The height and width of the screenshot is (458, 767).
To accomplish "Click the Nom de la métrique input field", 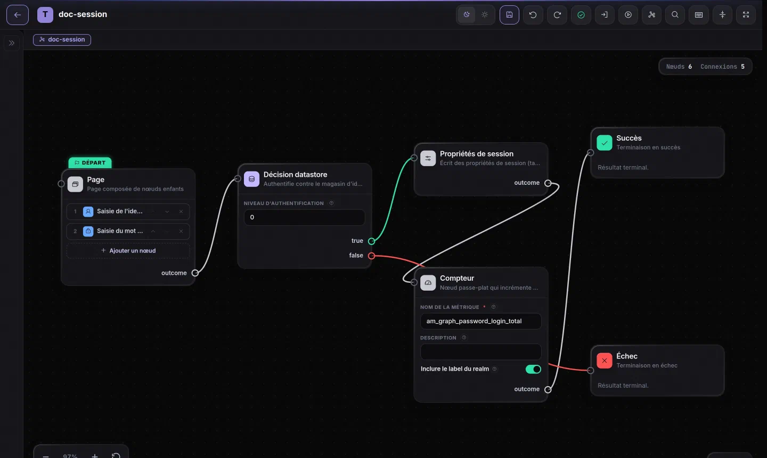I will point(481,321).
